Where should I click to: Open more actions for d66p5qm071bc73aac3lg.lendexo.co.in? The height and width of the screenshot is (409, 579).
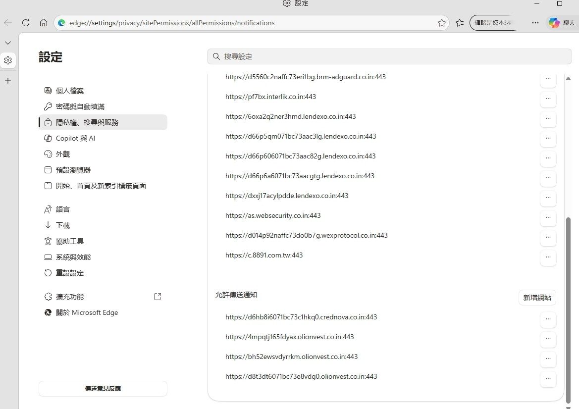click(x=548, y=139)
